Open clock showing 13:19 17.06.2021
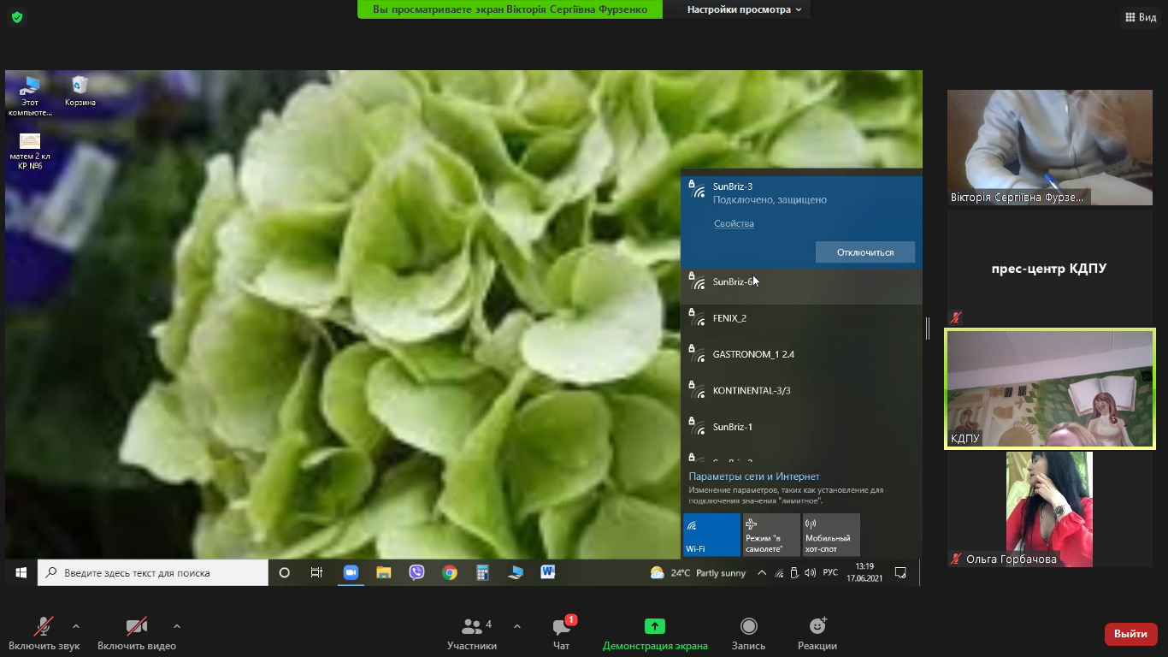The width and height of the screenshot is (1168, 657). click(864, 572)
